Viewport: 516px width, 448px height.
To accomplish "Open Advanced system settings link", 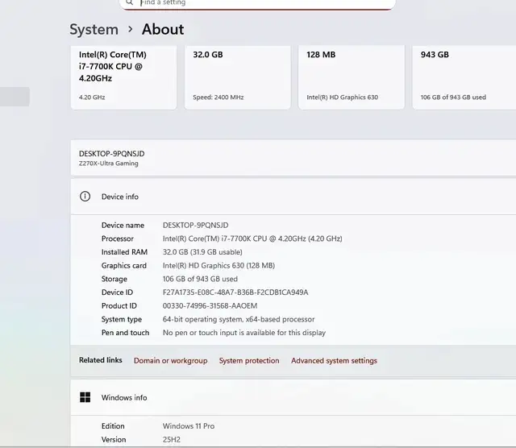I will 334,361.
